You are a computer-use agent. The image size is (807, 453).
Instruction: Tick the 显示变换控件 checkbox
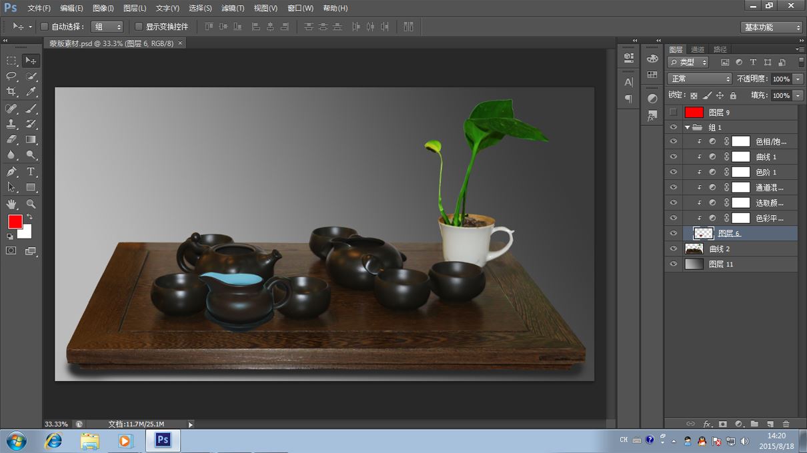139,27
